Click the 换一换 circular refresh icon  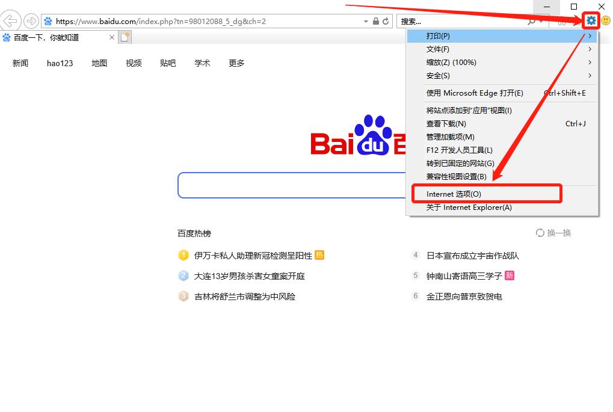coord(541,233)
